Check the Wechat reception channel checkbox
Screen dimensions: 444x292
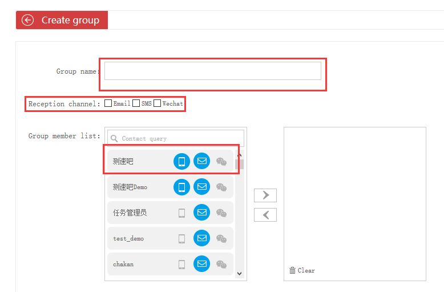point(157,103)
